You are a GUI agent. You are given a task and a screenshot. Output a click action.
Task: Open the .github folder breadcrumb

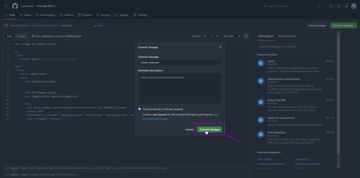35,26
